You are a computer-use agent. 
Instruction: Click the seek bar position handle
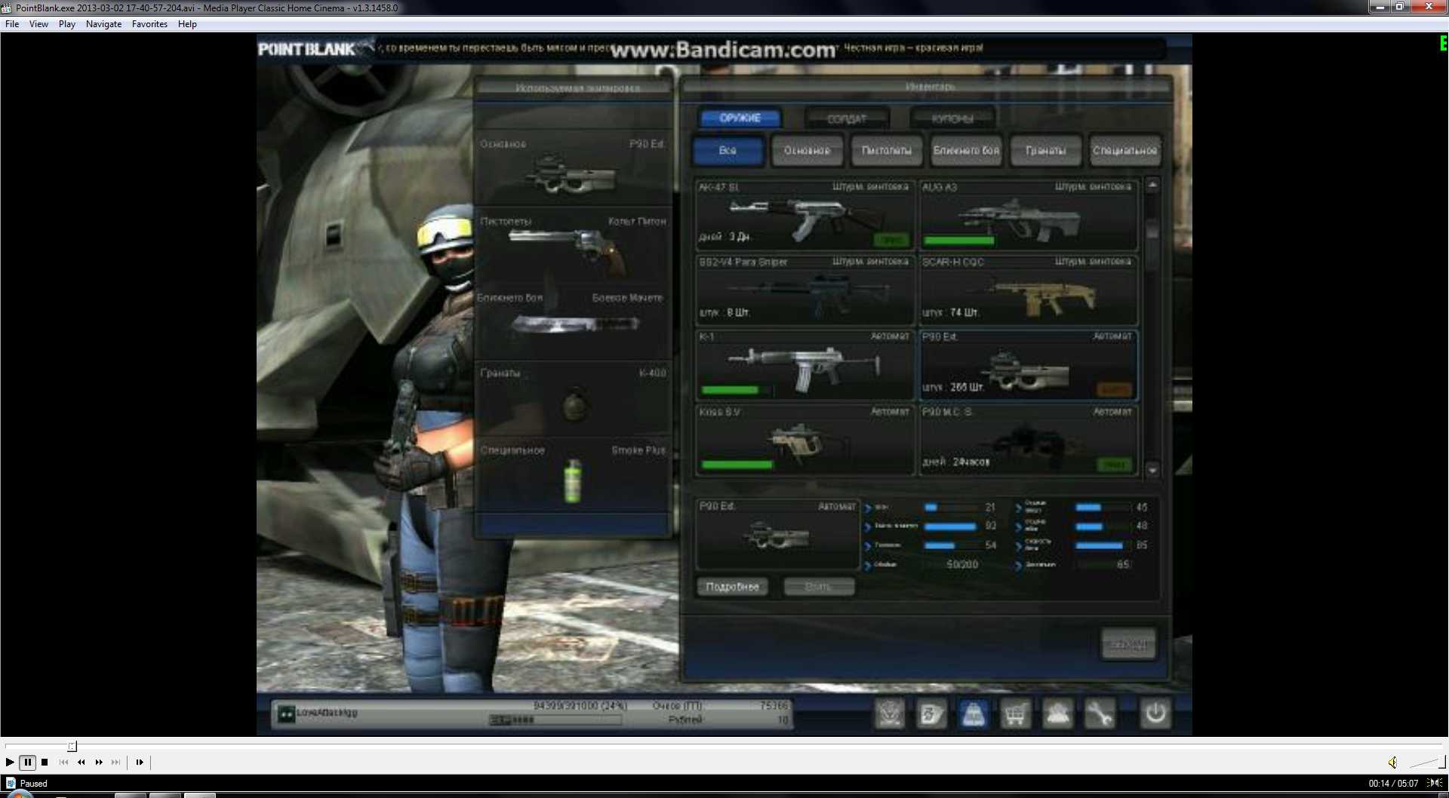pyautogui.click(x=72, y=747)
